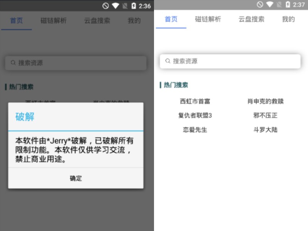Image resolution: width=308 pixels, height=231 pixels.
Task: Click the do-not-disturb icon in the 2:37 status bar
Action: click(x=260, y=5)
